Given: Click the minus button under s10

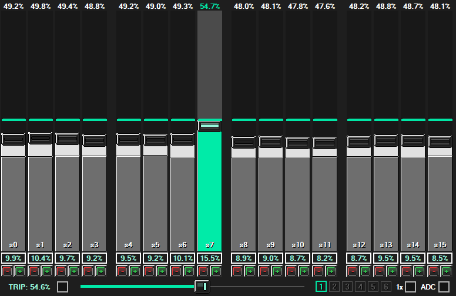Looking at the screenshot, I should [x=291, y=271].
